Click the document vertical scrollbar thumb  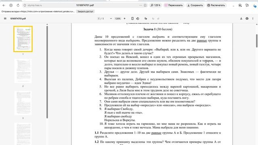[x=257, y=41]
